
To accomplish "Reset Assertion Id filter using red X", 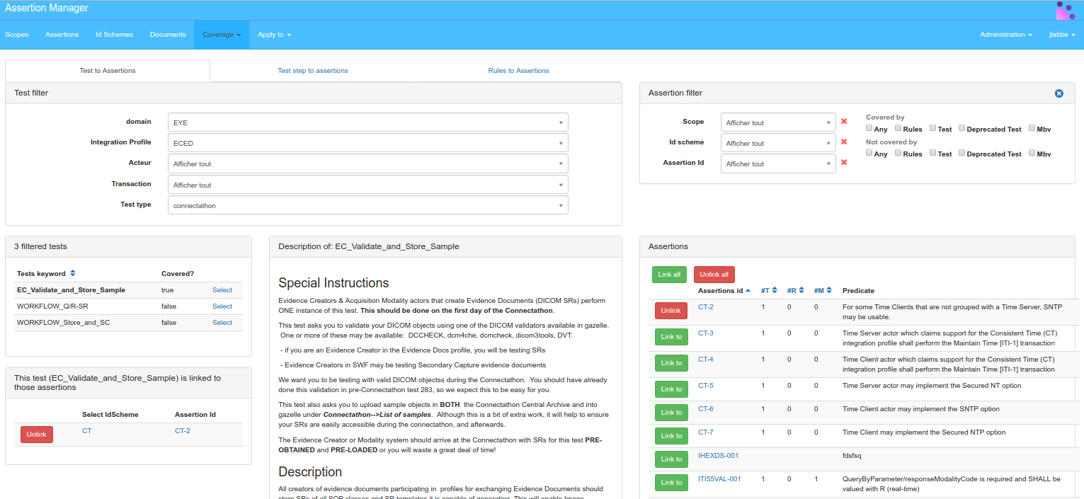I will [x=844, y=163].
